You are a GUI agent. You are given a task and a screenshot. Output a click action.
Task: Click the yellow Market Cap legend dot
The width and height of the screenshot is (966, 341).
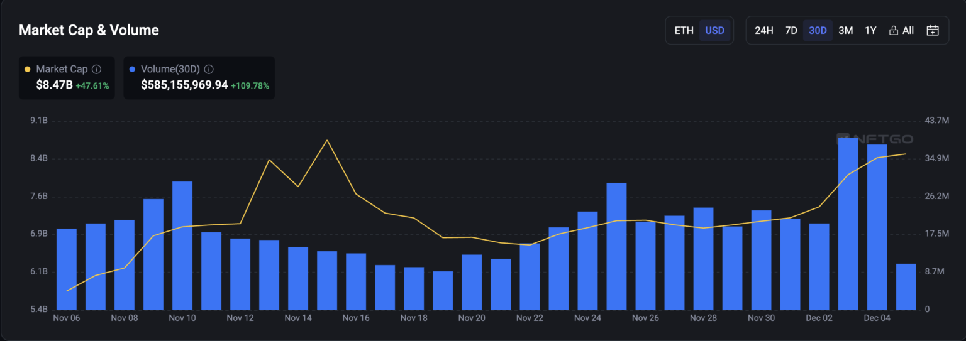click(x=27, y=69)
